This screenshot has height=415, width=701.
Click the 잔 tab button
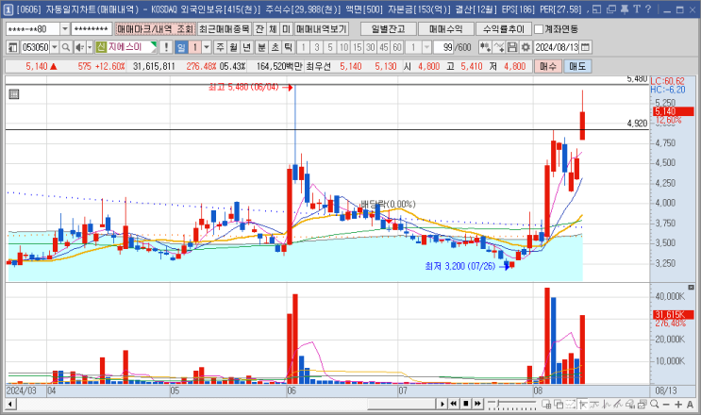[259, 29]
